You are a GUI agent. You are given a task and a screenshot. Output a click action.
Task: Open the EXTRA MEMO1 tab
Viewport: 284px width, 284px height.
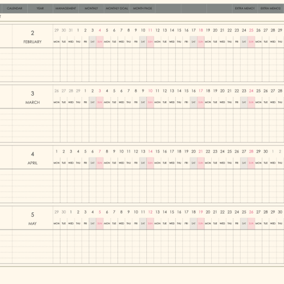[244, 9]
